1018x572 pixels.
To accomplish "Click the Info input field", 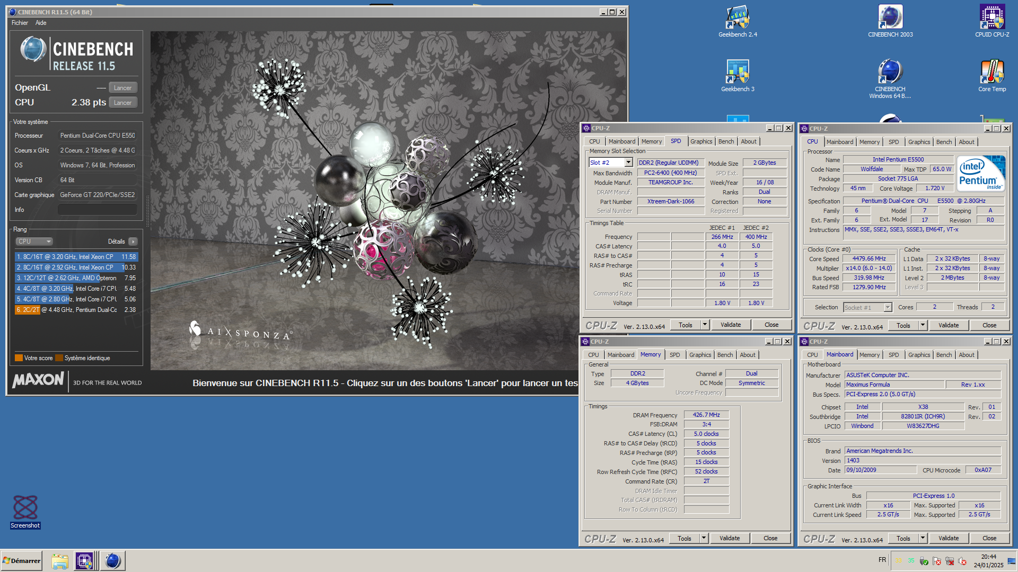I will (x=97, y=210).
